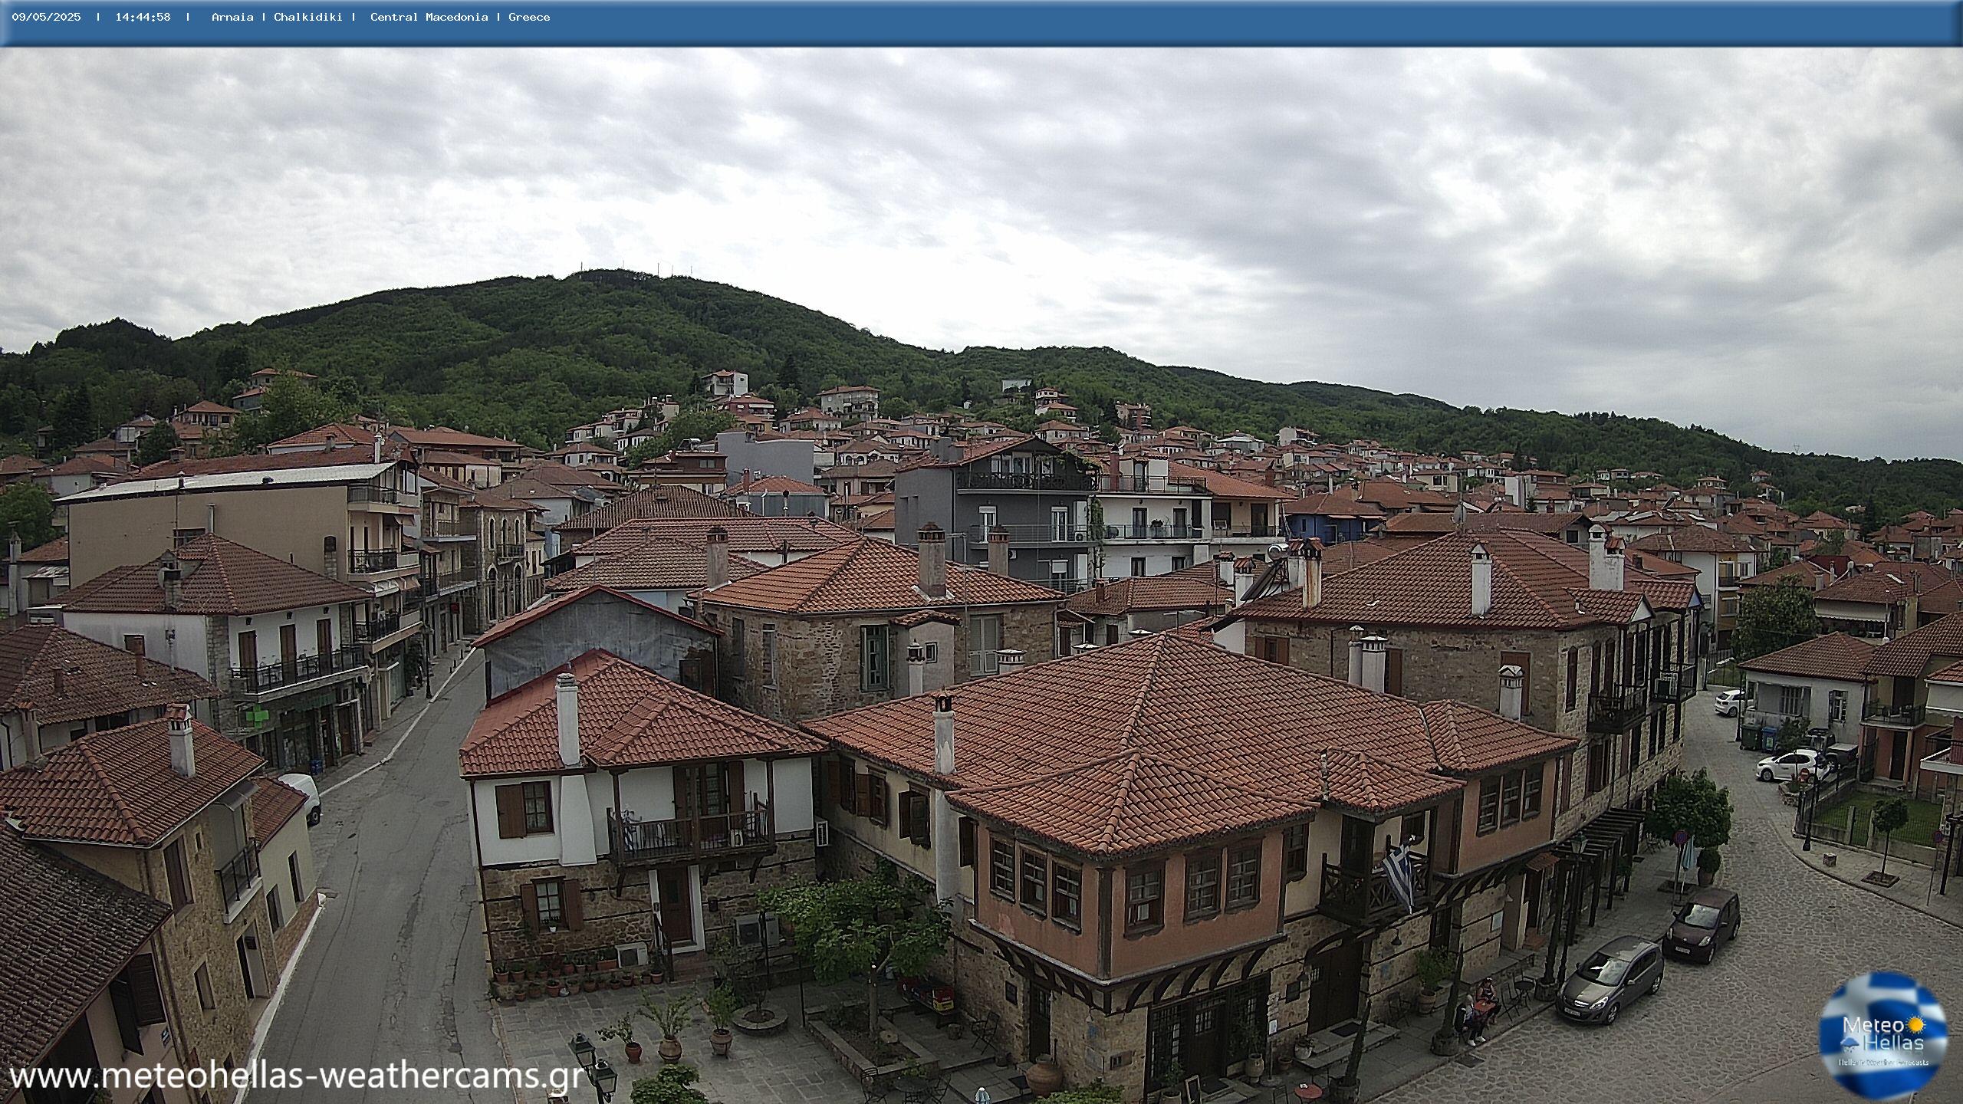Open the www.meteohellas-weathercams.gr watermark link
The image size is (1963, 1104).
[x=295, y=1076]
